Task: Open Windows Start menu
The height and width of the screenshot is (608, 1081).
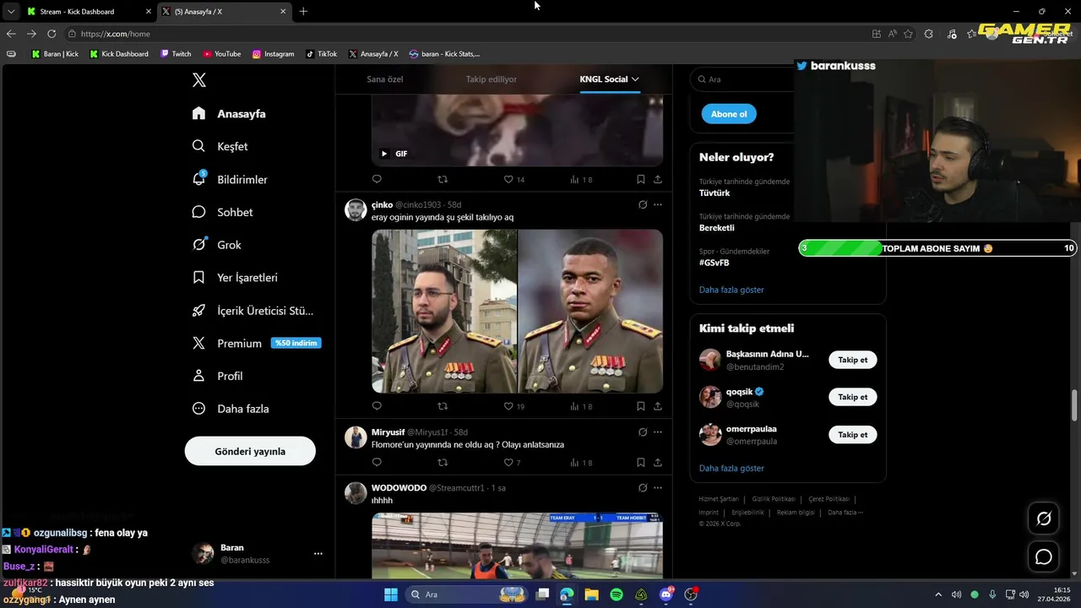Action: coord(391,594)
